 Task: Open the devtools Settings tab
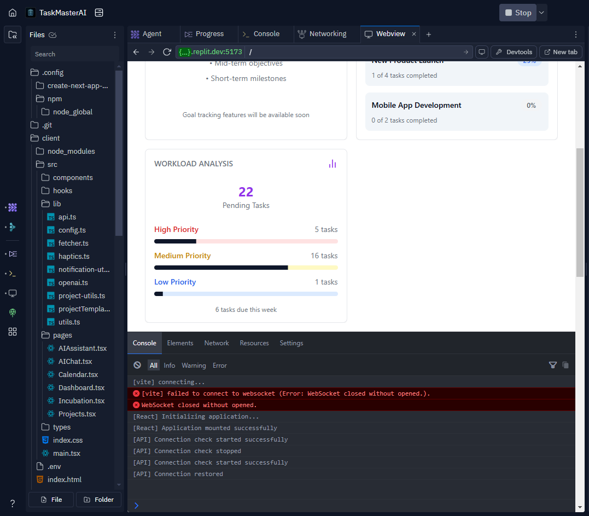click(x=291, y=343)
